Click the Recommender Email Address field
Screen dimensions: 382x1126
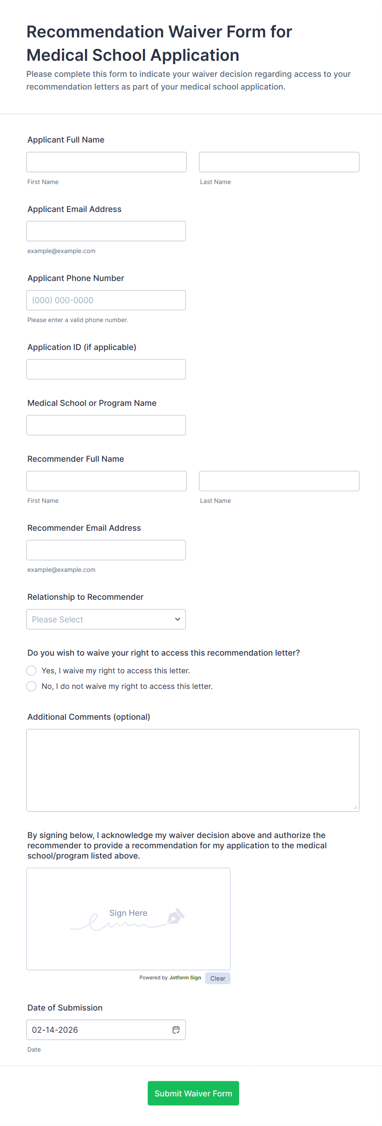click(106, 550)
